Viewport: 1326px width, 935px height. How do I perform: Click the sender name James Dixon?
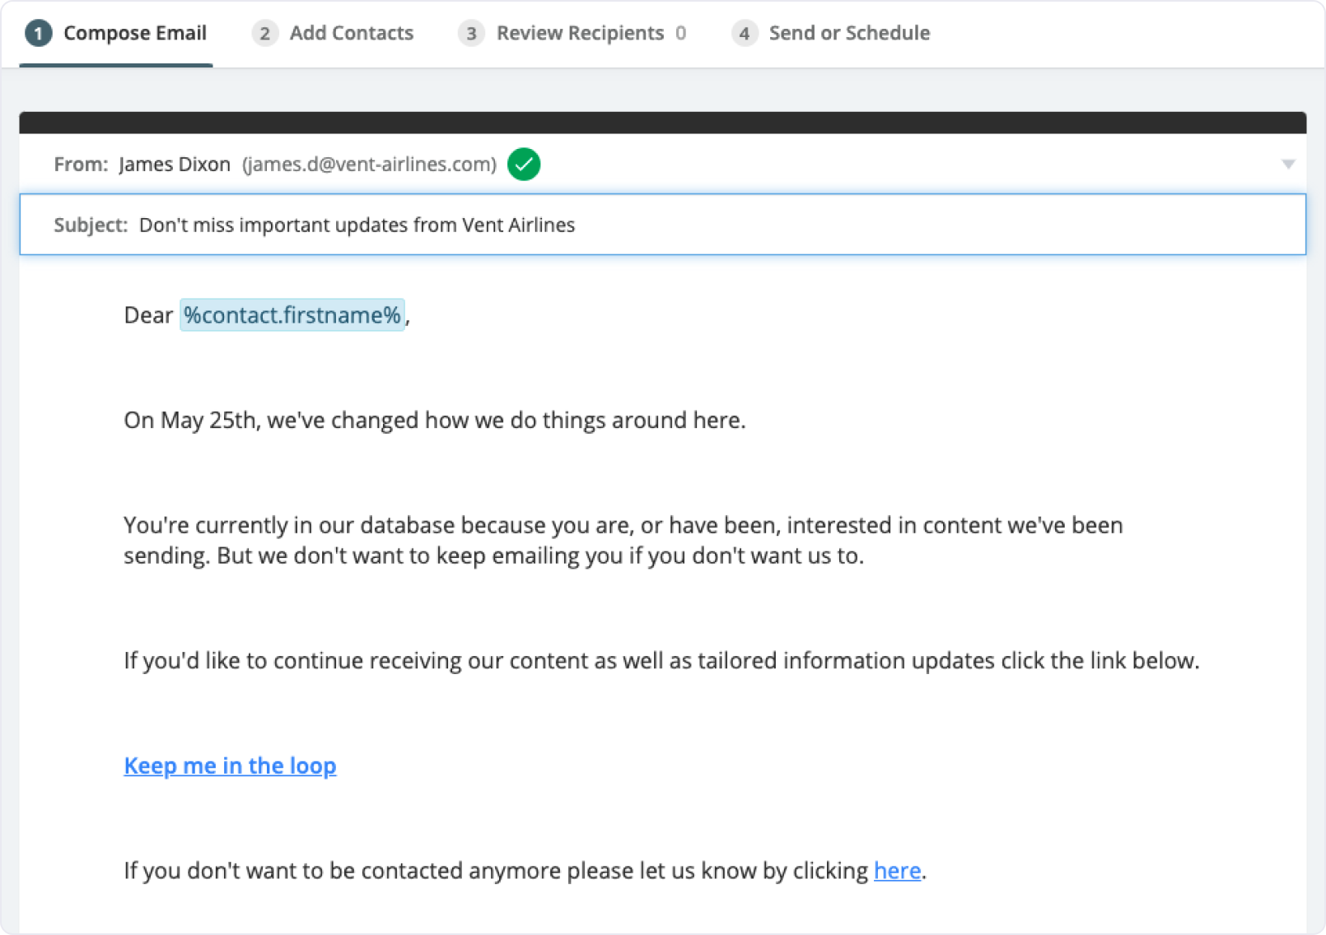click(x=175, y=165)
